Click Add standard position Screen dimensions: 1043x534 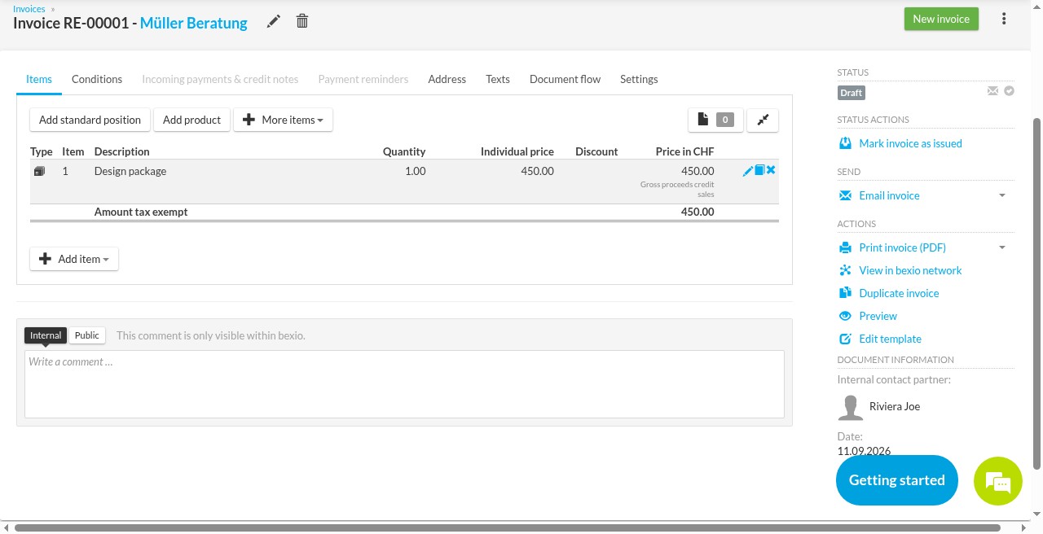click(90, 120)
